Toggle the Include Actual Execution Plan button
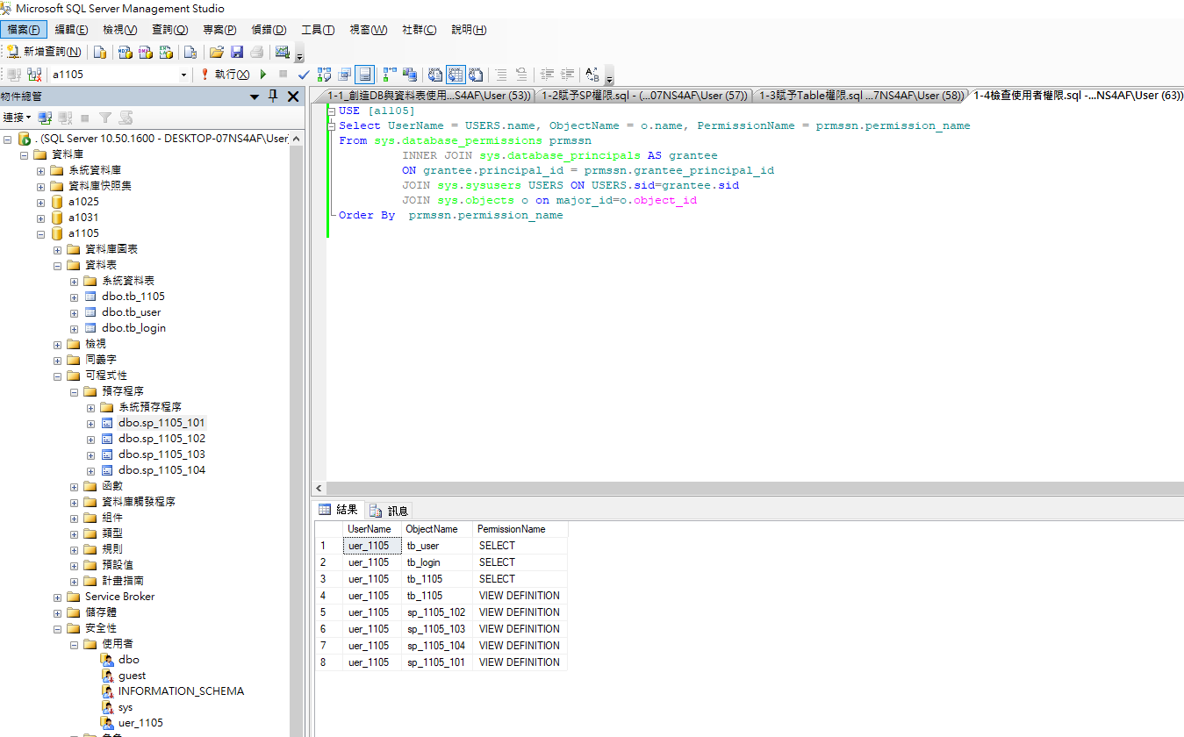The image size is (1184, 737). tap(389, 75)
